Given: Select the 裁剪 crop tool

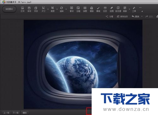Looking at the screenshot, I should pos(52,9).
